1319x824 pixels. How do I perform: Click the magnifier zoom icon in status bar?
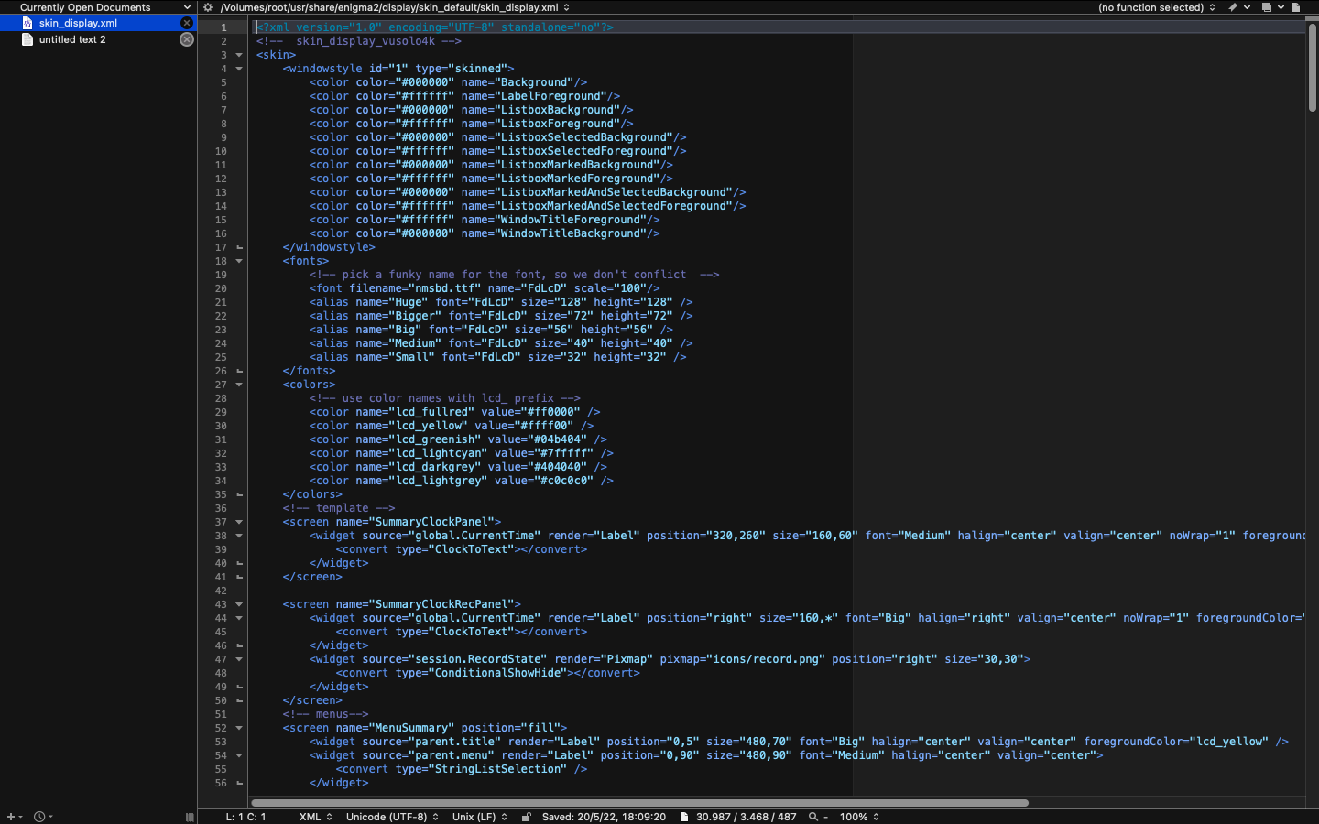point(812,817)
